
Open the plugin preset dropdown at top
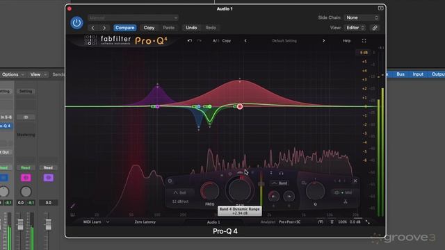pyautogui.click(x=133, y=18)
